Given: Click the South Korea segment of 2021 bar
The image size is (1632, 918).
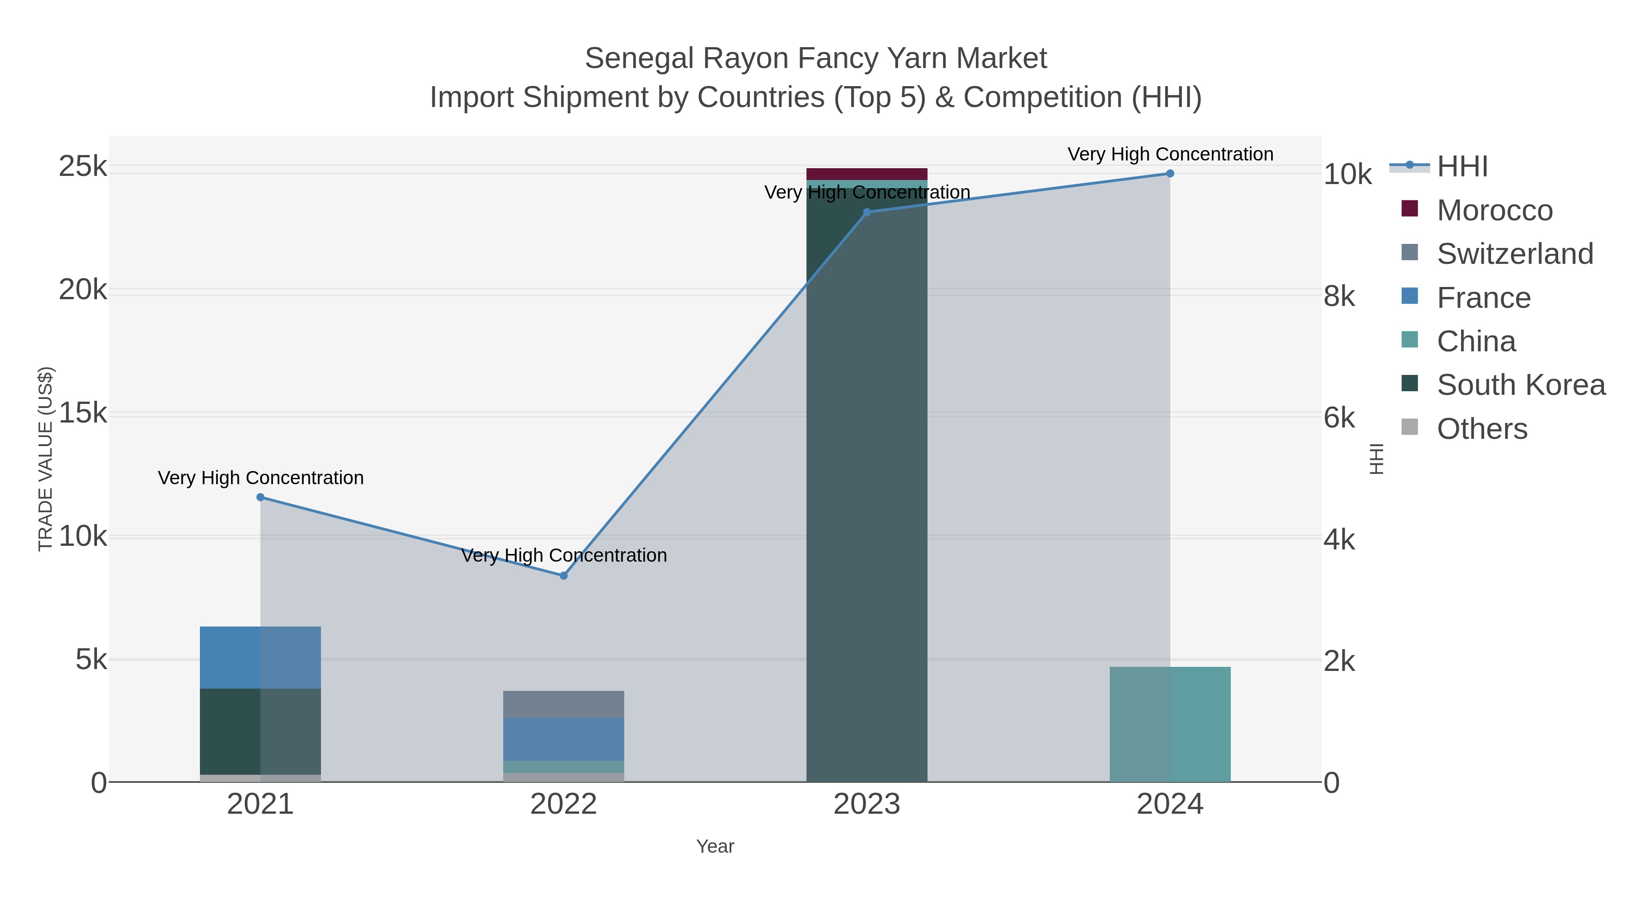Looking at the screenshot, I should tap(260, 732).
